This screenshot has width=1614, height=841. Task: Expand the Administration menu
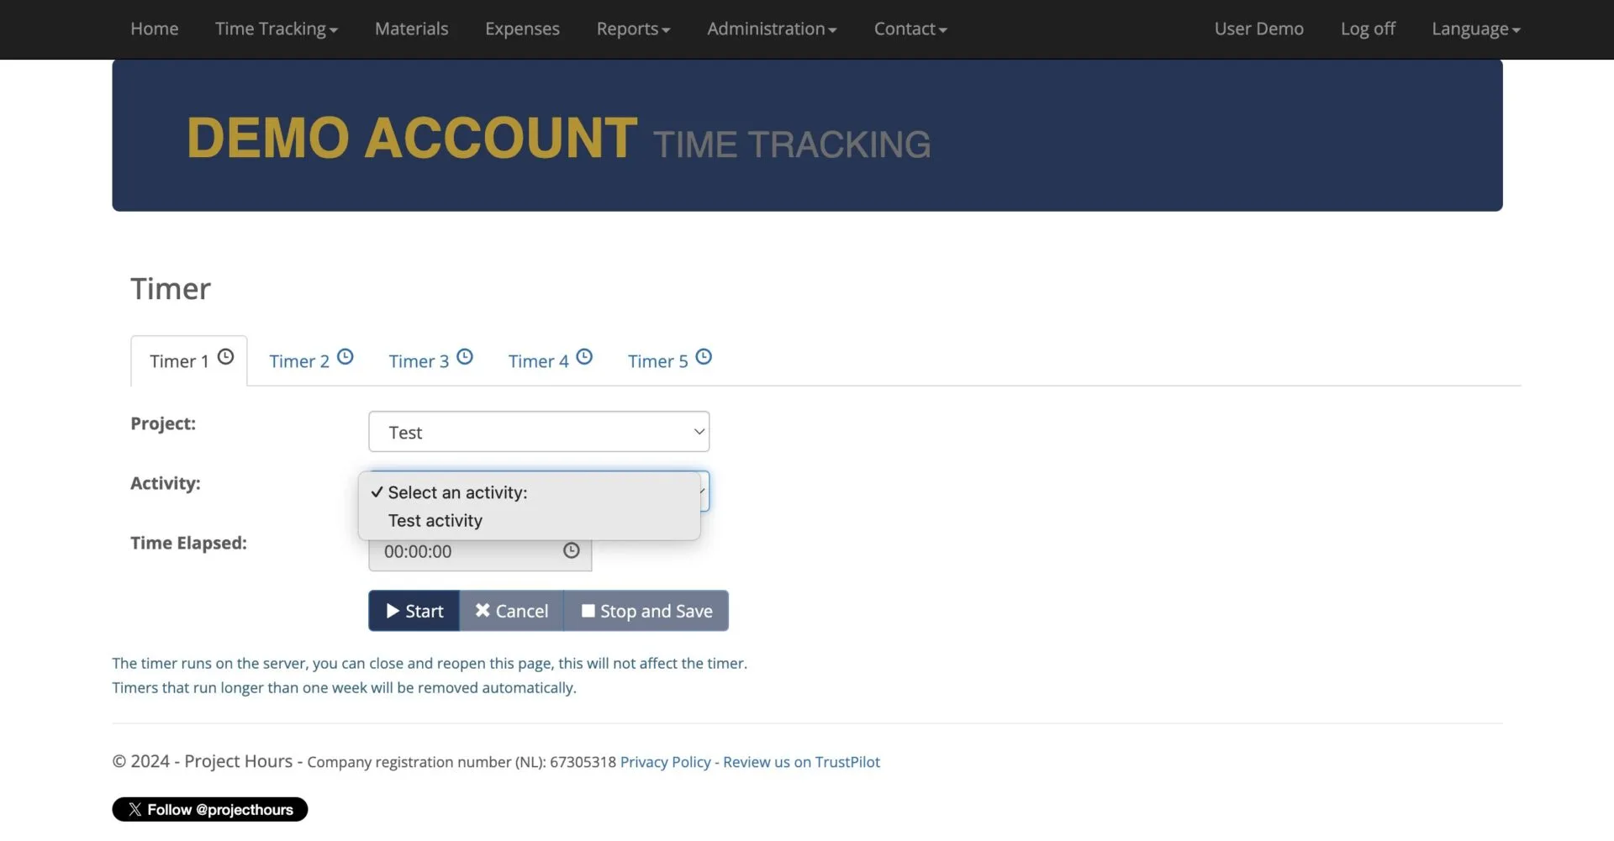pyautogui.click(x=771, y=29)
